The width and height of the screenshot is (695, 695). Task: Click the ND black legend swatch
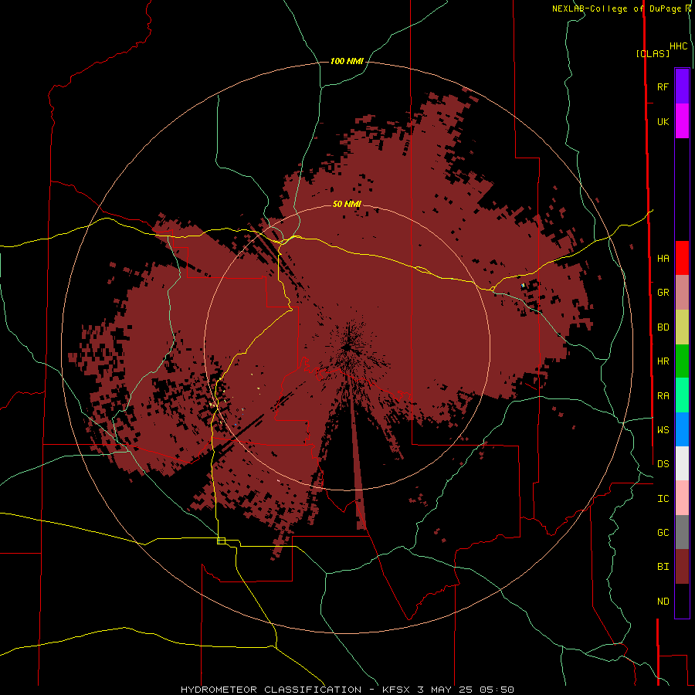coord(682,601)
